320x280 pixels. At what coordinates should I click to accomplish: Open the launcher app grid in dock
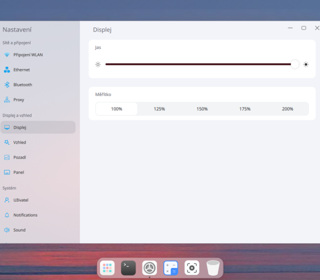[107, 268]
